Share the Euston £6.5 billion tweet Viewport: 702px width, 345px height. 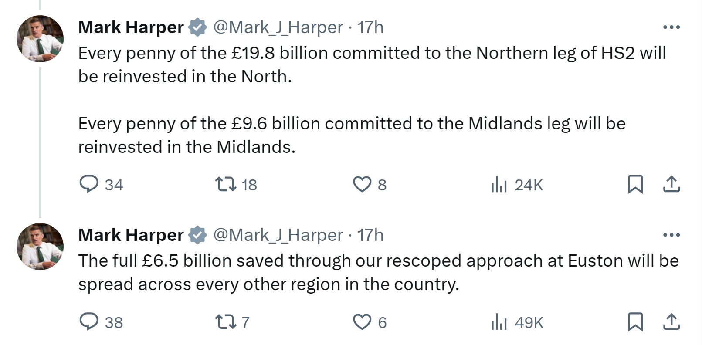pos(671,321)
